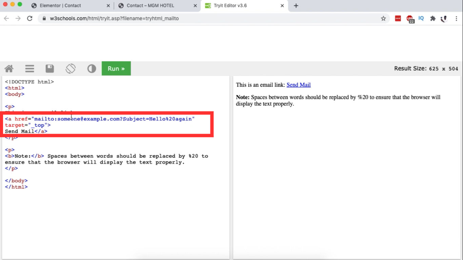Click the black extension icon beside puzzle piece
Viewport: 463px width, 260px height.
click(444, 19)
